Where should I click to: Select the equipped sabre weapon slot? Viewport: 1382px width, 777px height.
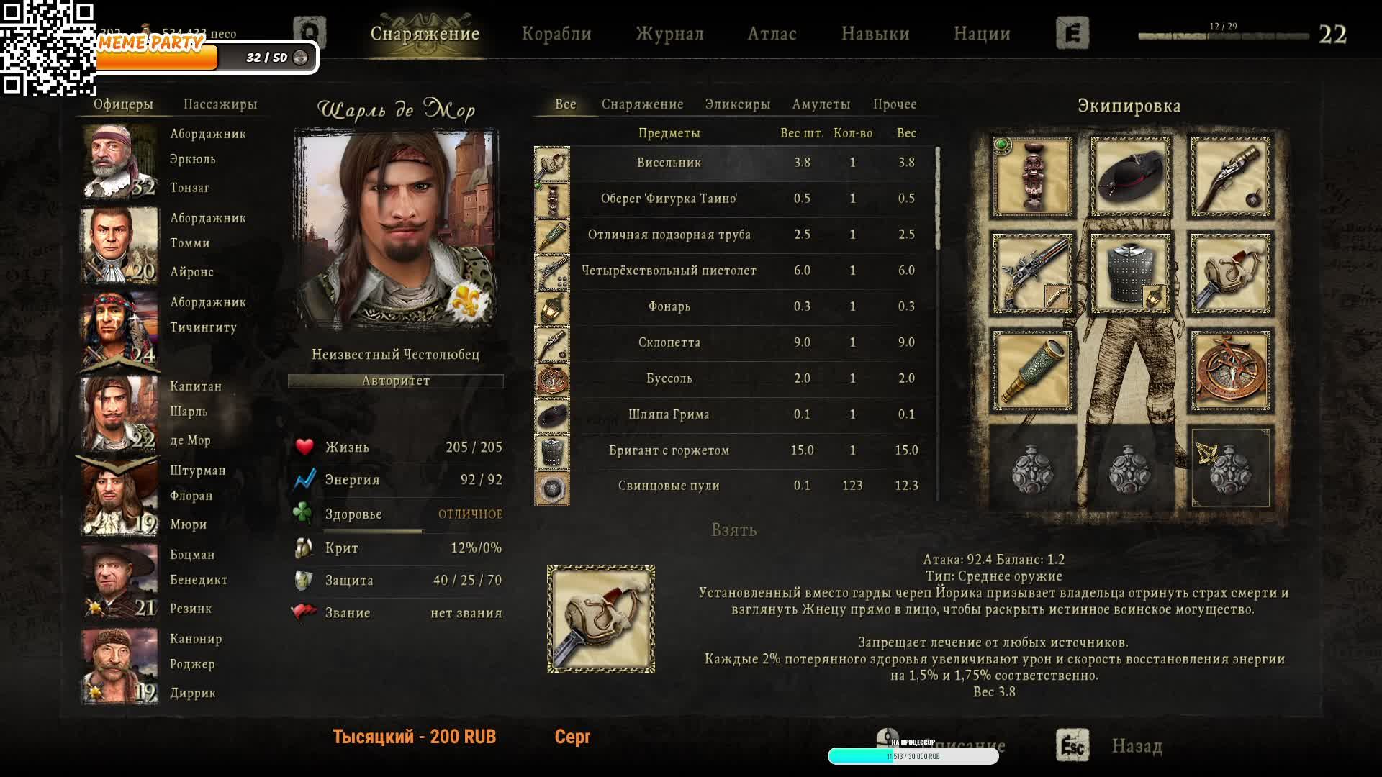[1230, 273]
